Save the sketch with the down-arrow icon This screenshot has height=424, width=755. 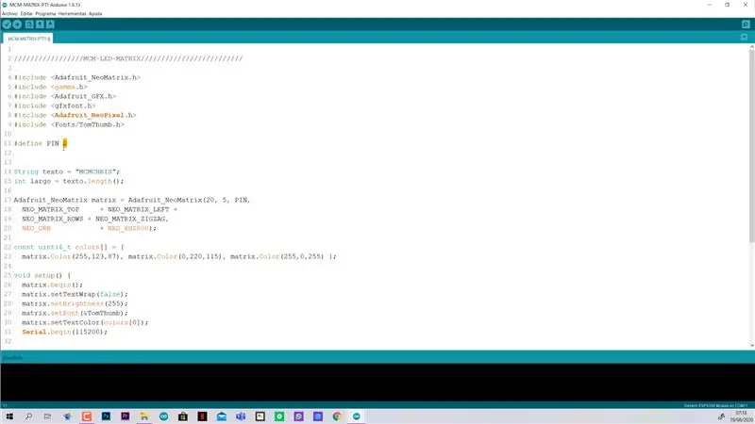(50, 24)
